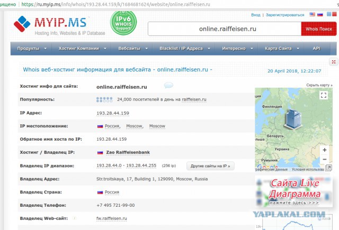Click the Россия link in owner country

click(112, 192)
